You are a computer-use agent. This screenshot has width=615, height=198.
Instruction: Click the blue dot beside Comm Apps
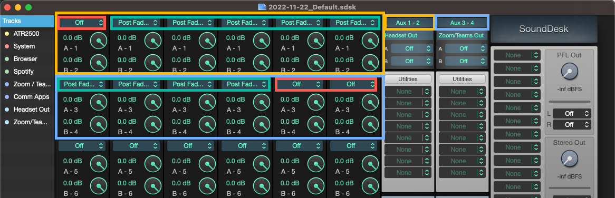pyautogui.click(x=6, y=97)
